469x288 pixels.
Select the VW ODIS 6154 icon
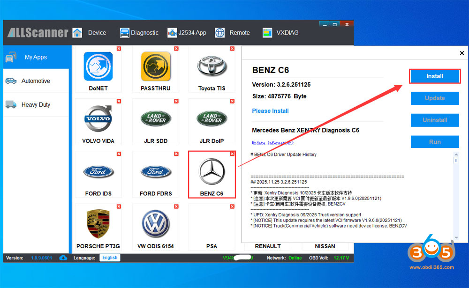155,224
